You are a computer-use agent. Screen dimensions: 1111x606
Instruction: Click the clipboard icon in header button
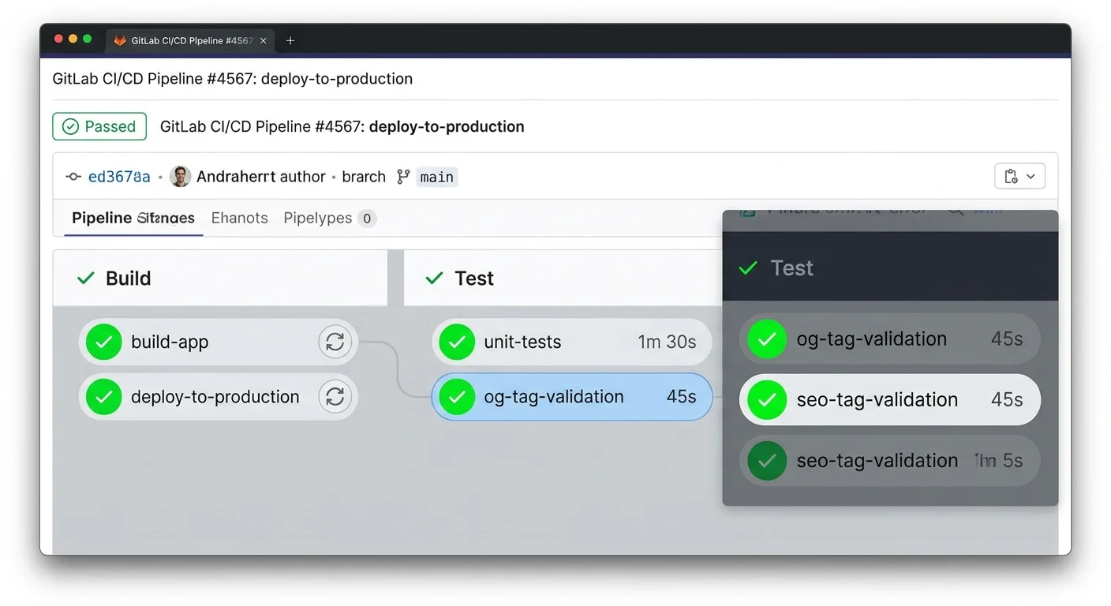[x=1011, y=176]
